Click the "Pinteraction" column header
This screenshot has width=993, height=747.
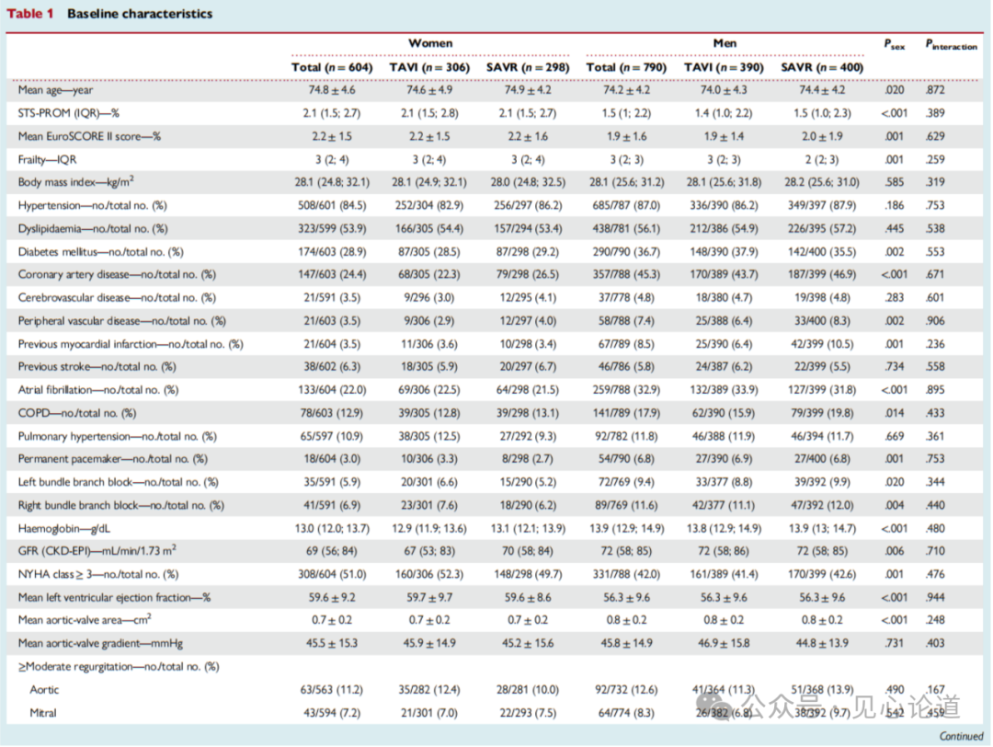[951, 44]
